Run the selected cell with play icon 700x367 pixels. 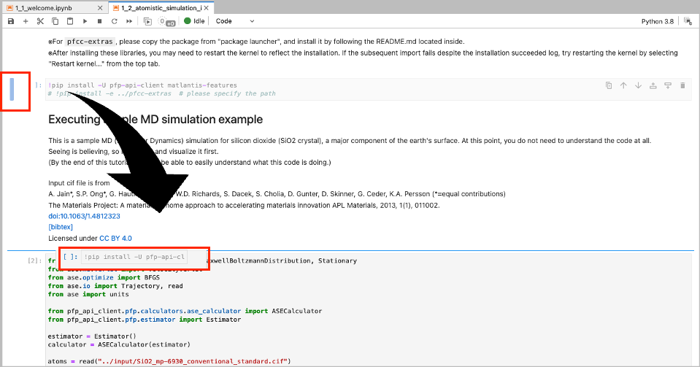[x=85, y=21]
